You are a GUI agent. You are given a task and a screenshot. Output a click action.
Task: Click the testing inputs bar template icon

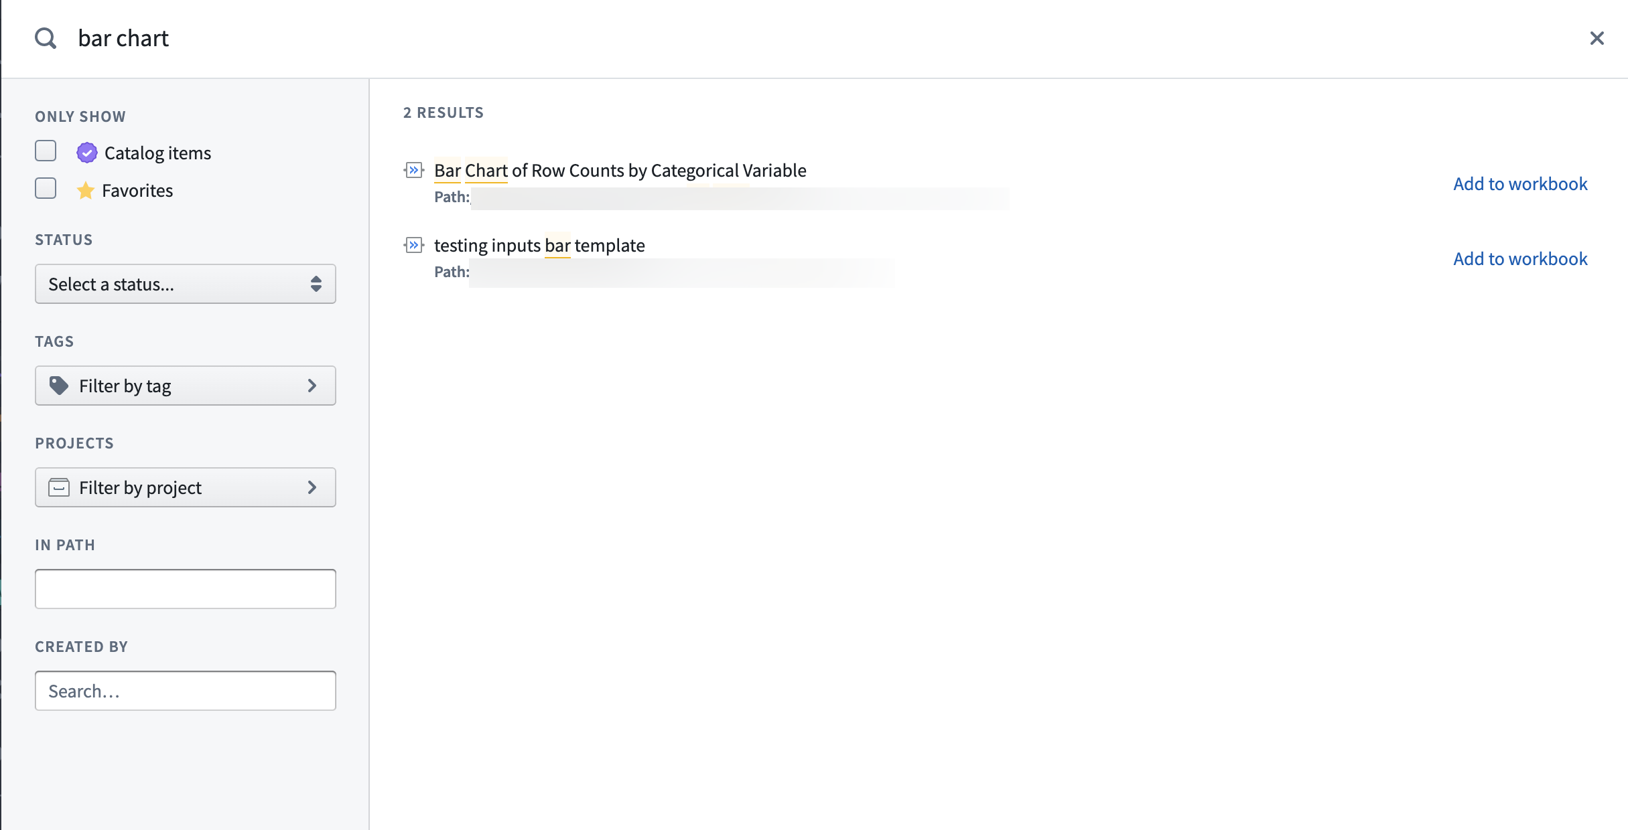[x=413, y=246]
